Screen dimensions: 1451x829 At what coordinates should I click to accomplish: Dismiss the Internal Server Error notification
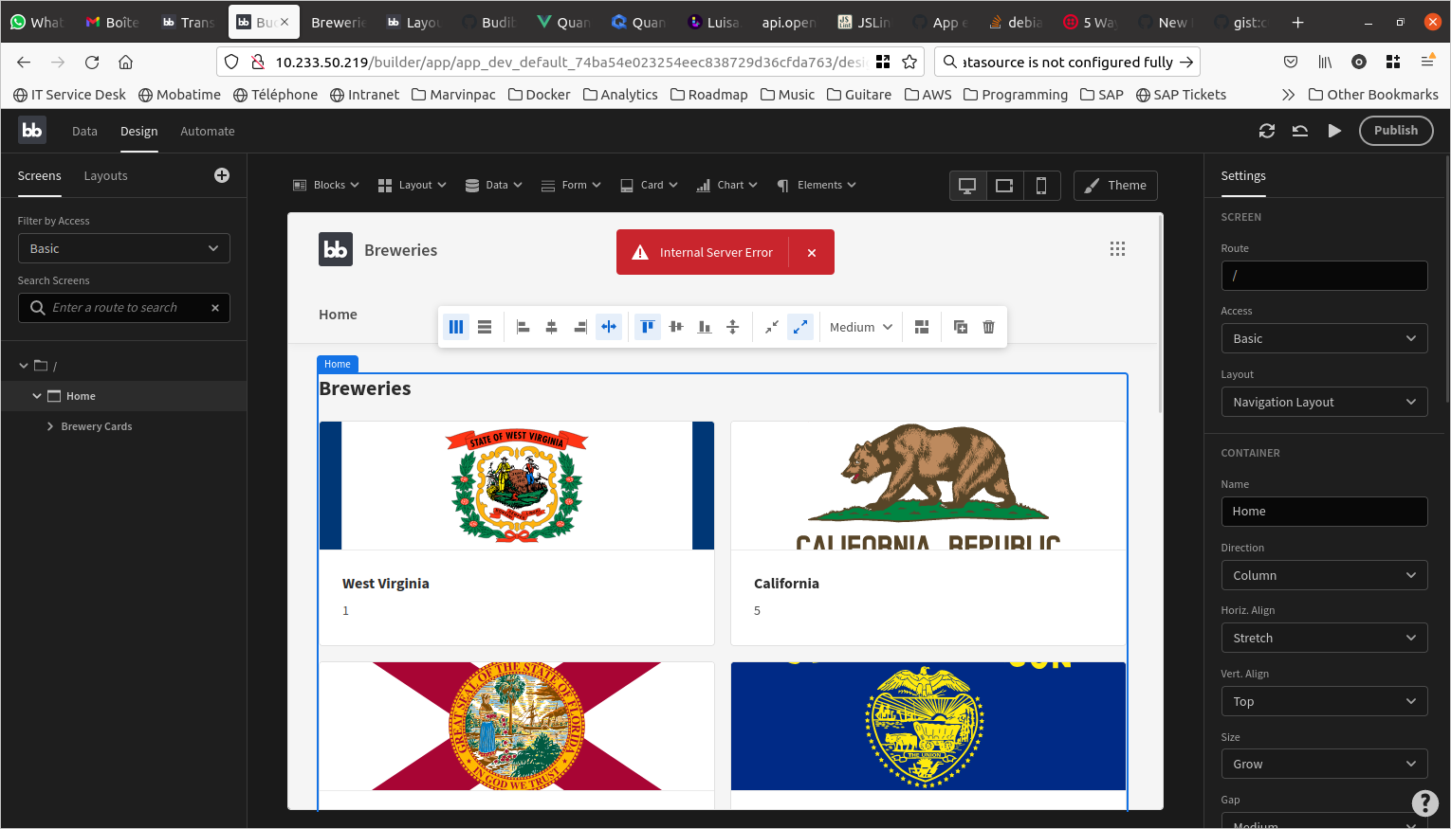[812, 253]
